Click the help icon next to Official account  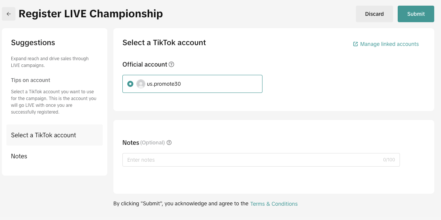(171, 64)
